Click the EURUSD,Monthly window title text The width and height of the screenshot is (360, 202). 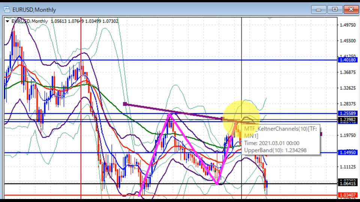[34, 10]
